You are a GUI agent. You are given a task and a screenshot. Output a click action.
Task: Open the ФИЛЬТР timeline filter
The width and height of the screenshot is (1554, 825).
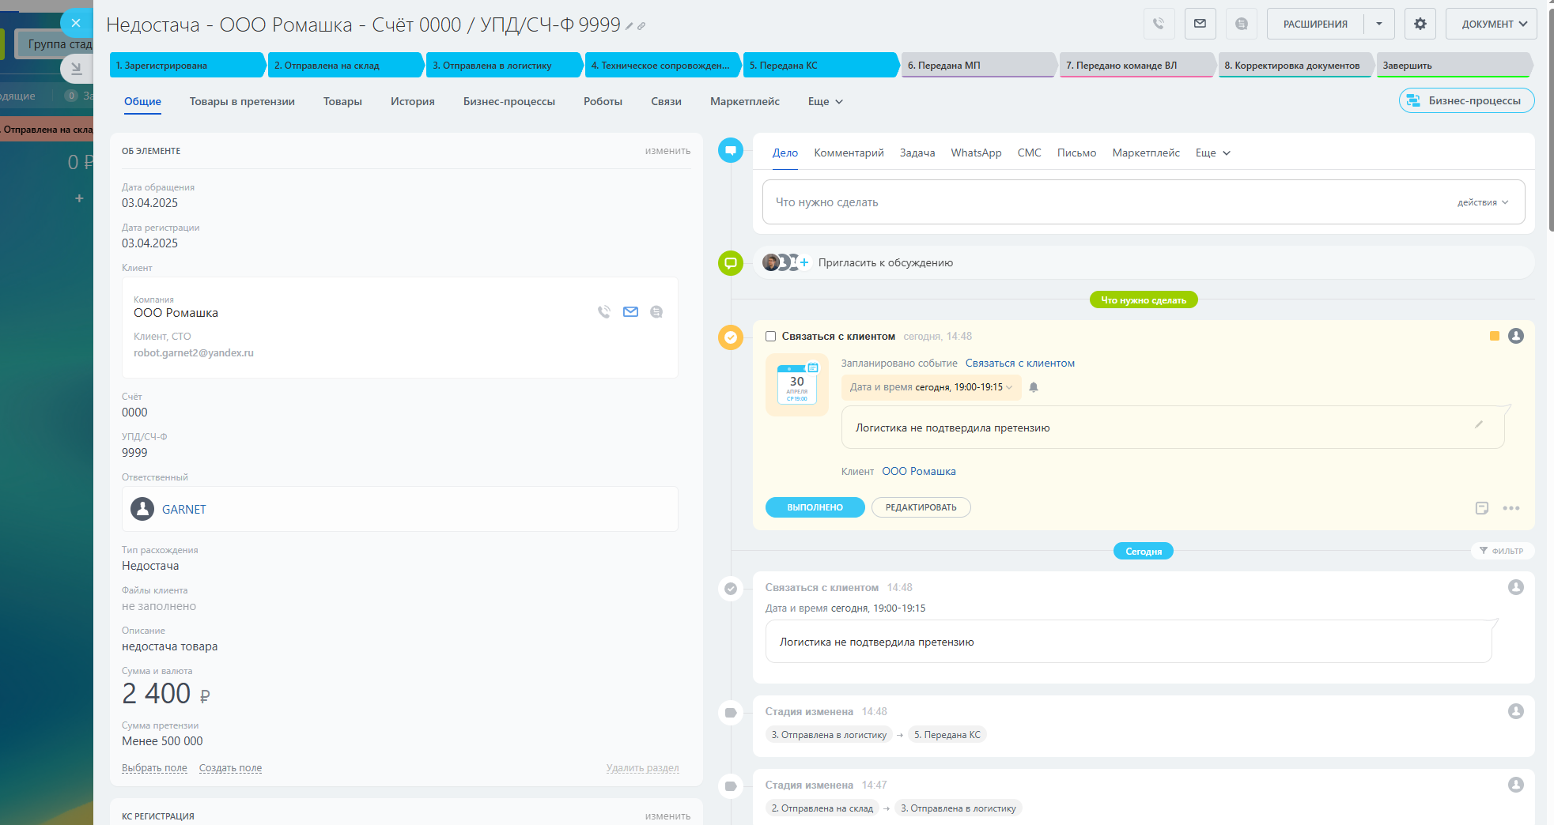(x=1502, y=551)
